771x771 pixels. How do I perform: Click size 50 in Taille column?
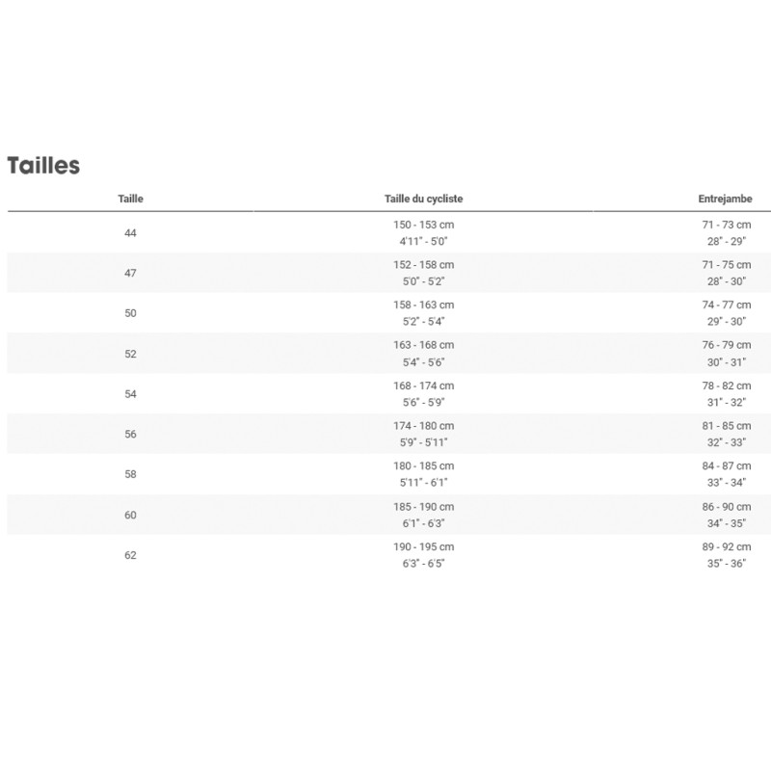pyautogui.click(x=131, y=313)
